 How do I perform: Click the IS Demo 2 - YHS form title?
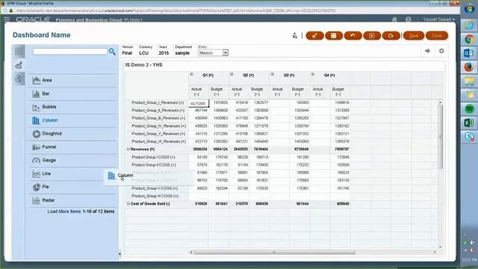click(x=144, y=65)
